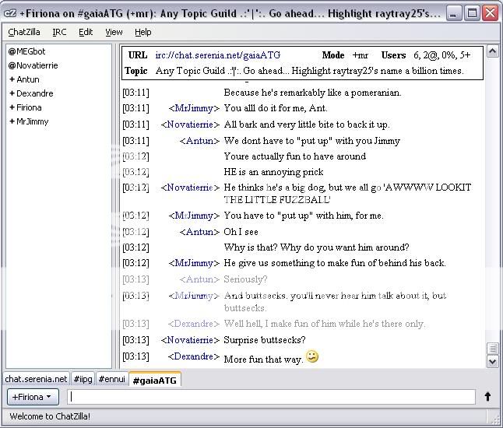Viewport: 503px width, 428px height.
Task: Click Antun's nick on 'We dont have to' line
Action: [x=199, y=141]
